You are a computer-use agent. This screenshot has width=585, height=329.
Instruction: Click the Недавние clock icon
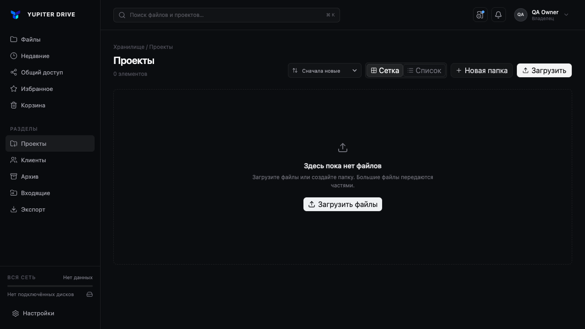tap(14, 56)
